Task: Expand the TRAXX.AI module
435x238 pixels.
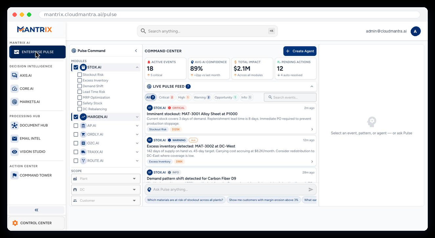Action: tap(137, 152)
